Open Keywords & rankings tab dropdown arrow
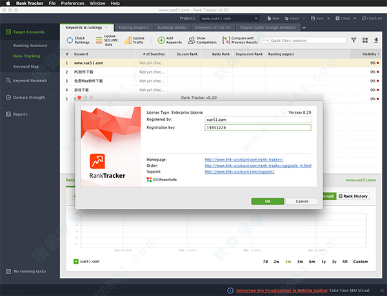The height and width of the screenshot is (296, 387). click(106, 27)
